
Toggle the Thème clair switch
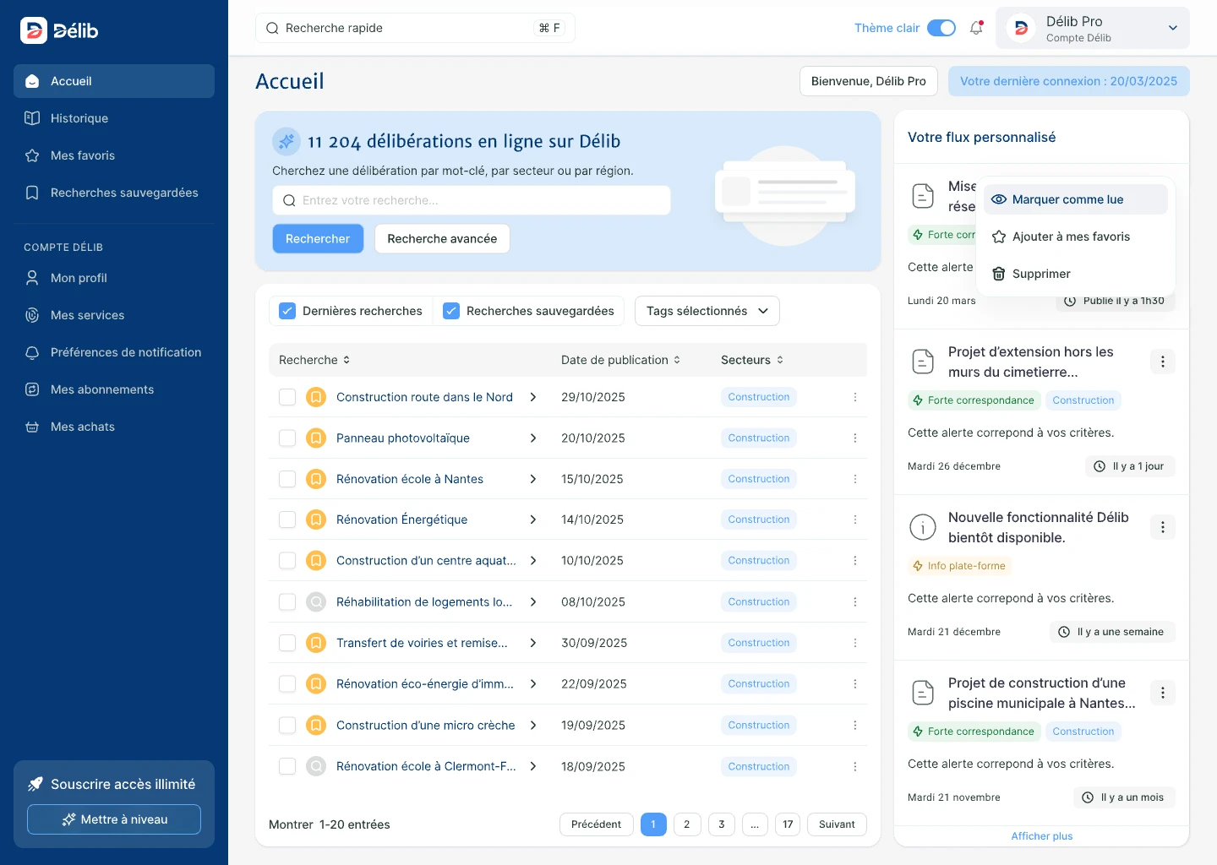pos(941,28)
